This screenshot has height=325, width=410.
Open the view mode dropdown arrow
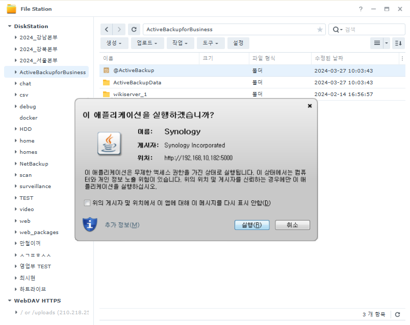[387, 43]
